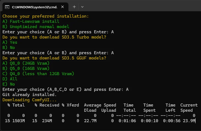The height and width of the screenshot is (131, 201).
Task: Click the 'E) No' option text
Action: click(x=9, y=84)
